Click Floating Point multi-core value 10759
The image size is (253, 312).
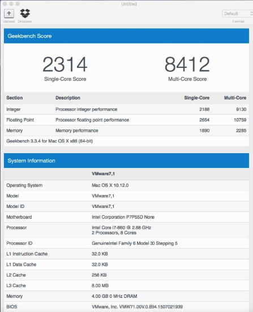[x=240, y=120]
